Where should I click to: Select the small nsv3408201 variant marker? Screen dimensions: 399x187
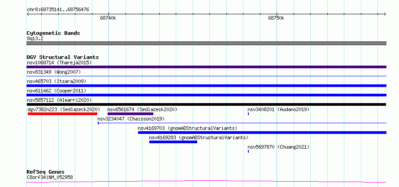(248, 114)
